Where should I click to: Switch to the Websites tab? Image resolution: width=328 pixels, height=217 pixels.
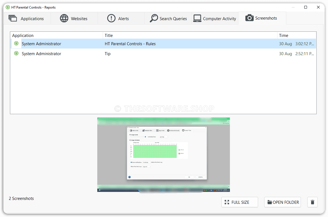(74, 18)
